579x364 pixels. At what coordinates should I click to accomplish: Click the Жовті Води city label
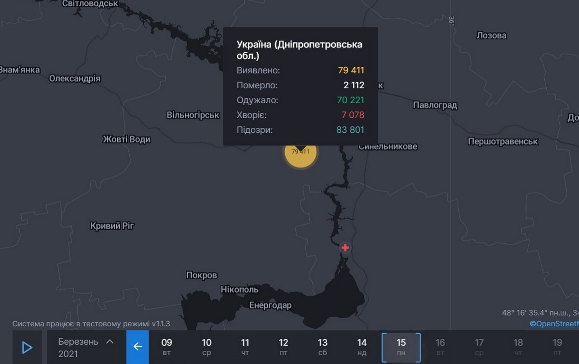pyautogui.click(x=126, y=139)
